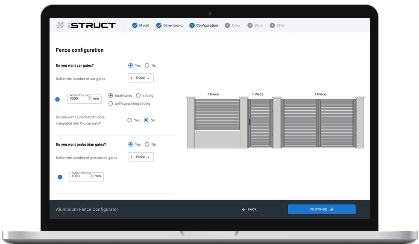Click the pedestrian gate in the preview
This screenshot has height=244, width=419.
pos(260,123)
